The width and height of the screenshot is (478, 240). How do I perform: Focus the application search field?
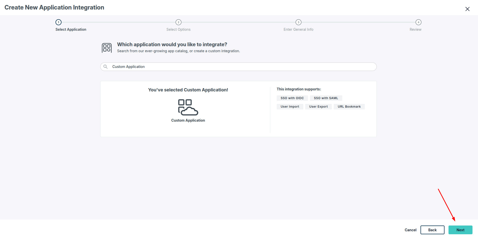click(x=238, y=67)
